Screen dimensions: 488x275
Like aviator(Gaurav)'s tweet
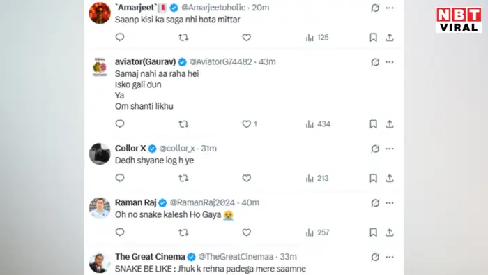pyautogui.click(x=247, y=124)
